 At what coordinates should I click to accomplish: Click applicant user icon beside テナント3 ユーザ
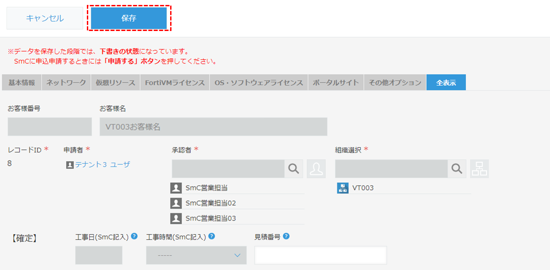pyautogui.click(x=70, y=165)
